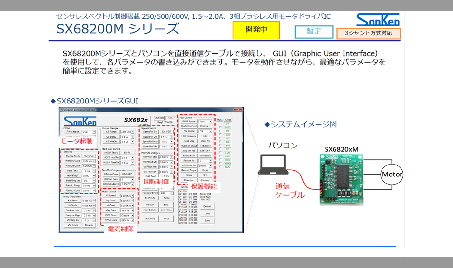
Task: Expand the DIAG Output Fault dropdown
Action: tap(205, 121)
